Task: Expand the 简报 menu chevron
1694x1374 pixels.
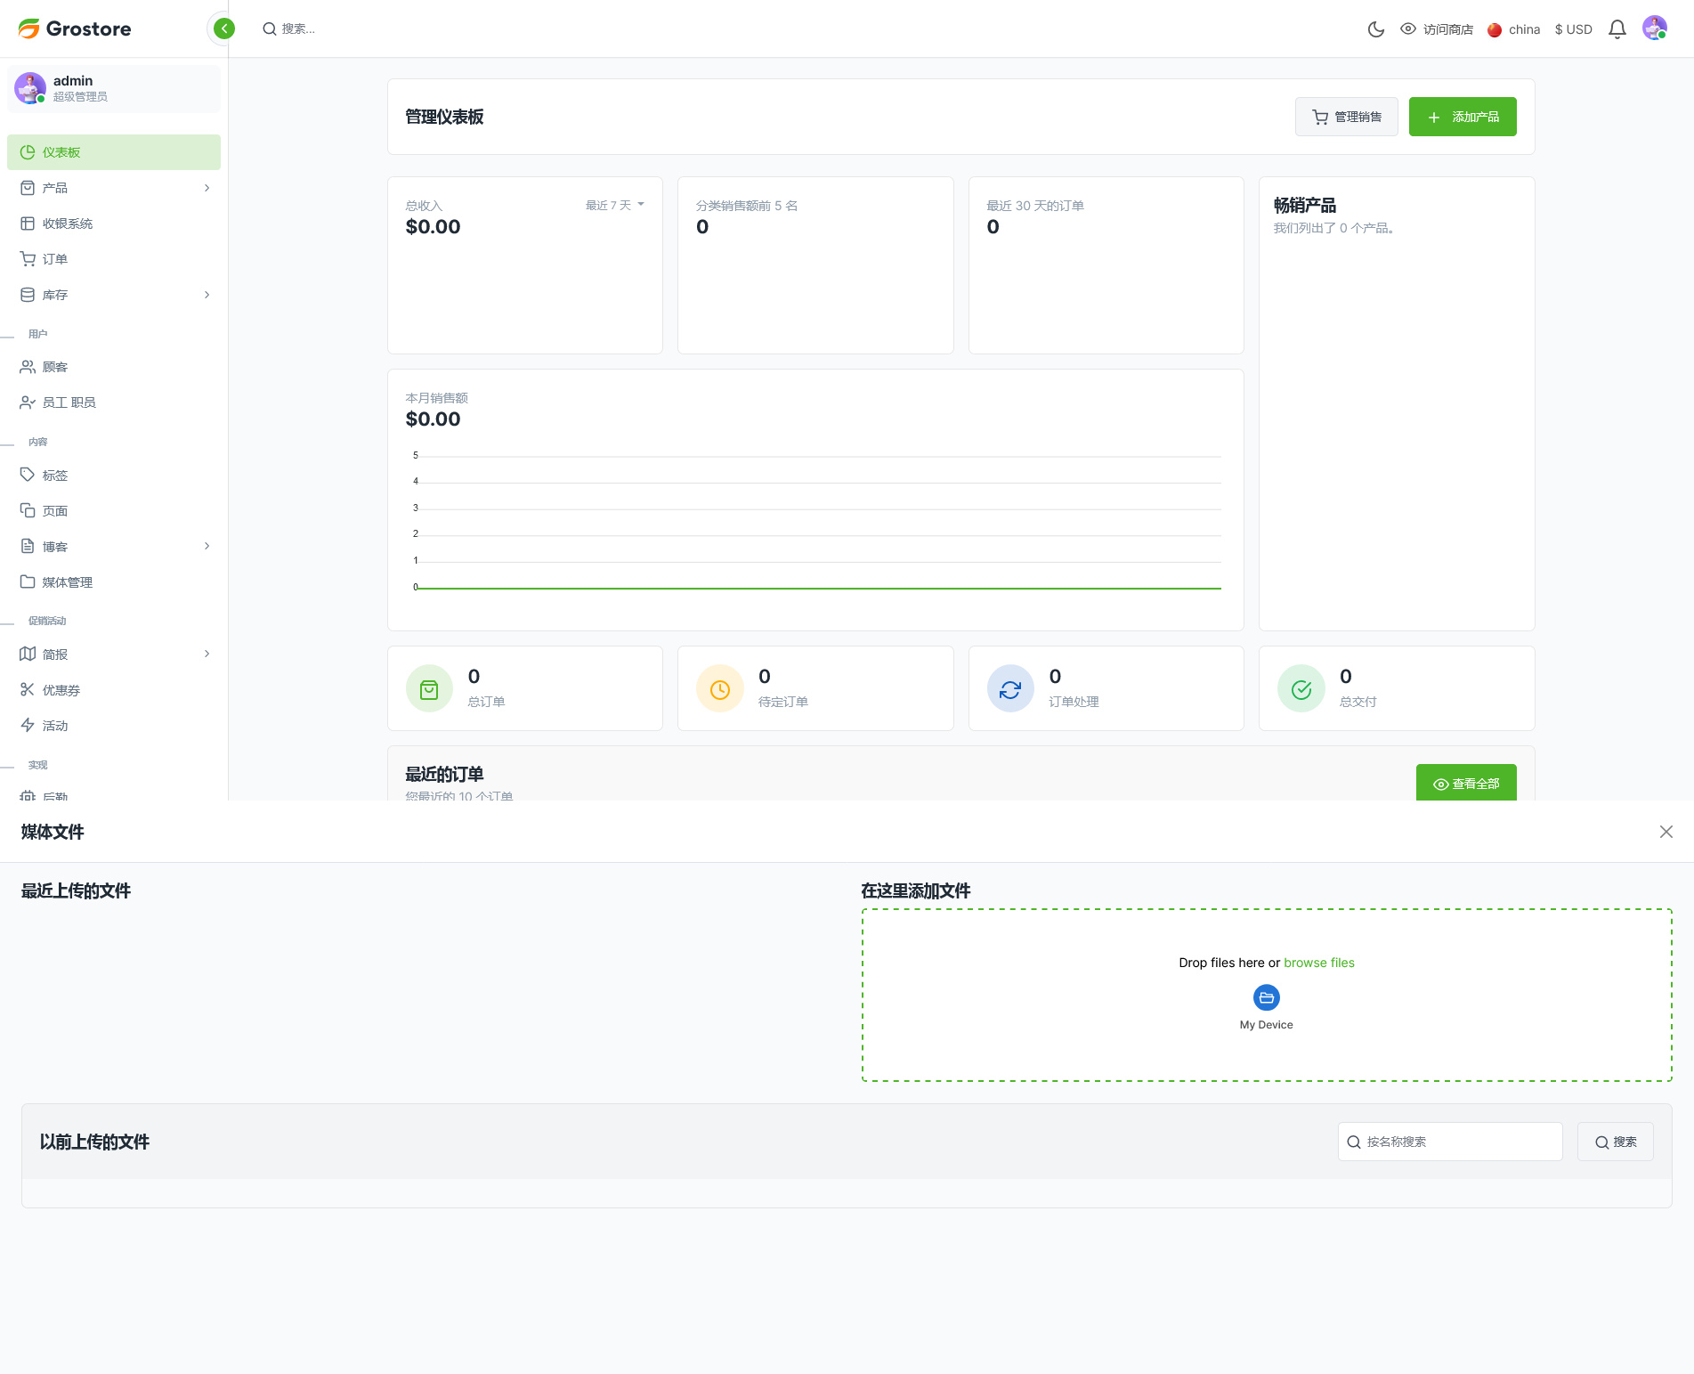Action: coord(207,654)
